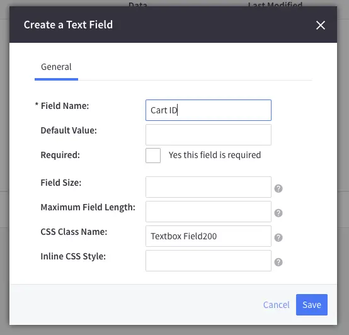
Task: Click the 'Yes this field is required' label
Action: coord(215,155)
